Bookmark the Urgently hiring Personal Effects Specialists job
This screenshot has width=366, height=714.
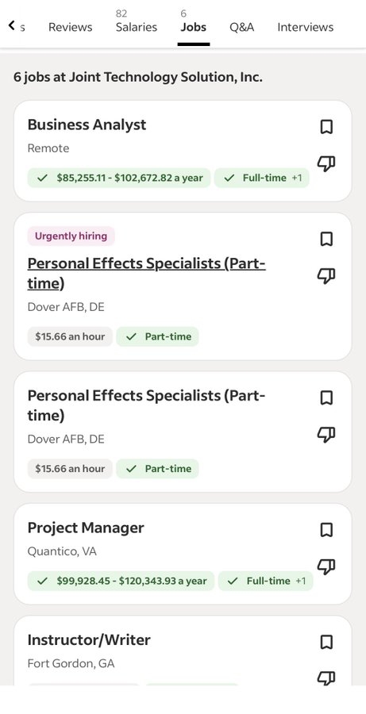pyautogui.click(x=326, y=239)
